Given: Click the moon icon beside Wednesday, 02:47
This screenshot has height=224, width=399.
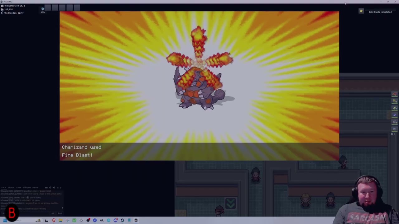Looking at the screenshot, I should (x=2, y=13).
